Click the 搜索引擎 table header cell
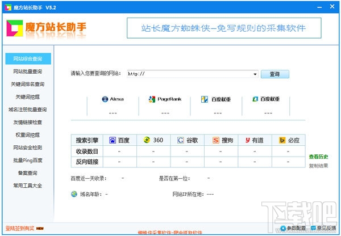The width and height of the screenshot is (341, 236). pos(87,140)
